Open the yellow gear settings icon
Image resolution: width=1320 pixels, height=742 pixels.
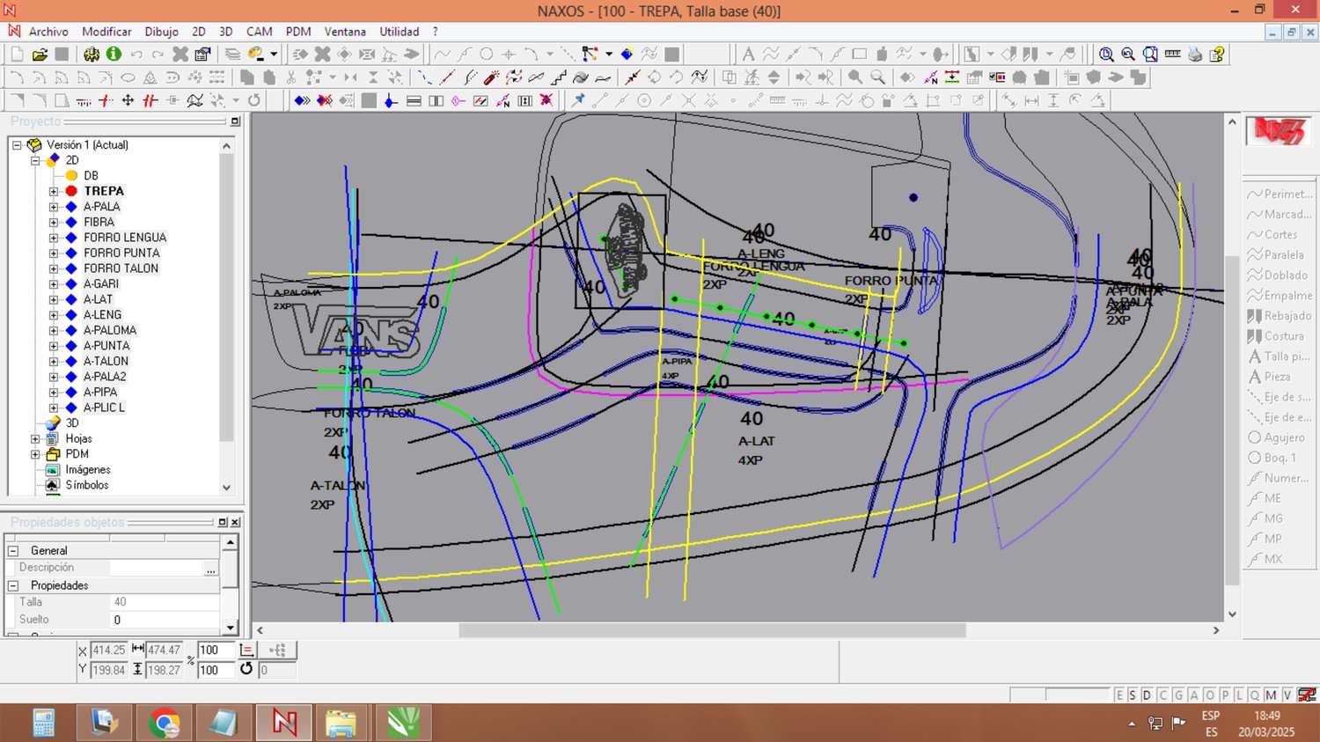pos(92,55)
